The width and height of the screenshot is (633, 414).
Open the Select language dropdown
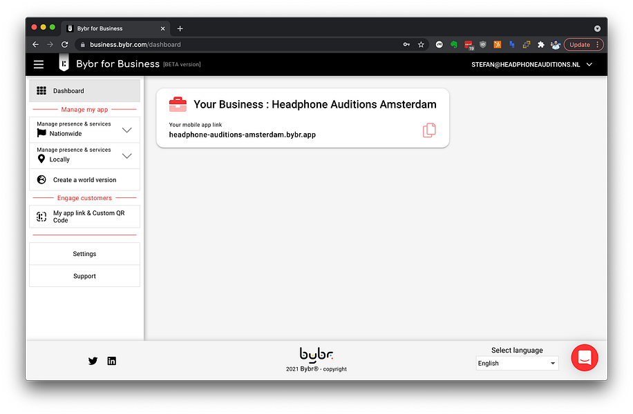(x=516, y=363)
